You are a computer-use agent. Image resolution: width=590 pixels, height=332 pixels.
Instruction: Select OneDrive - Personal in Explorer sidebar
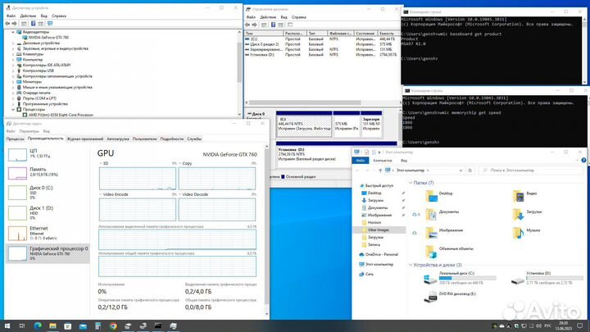(382, 254)
